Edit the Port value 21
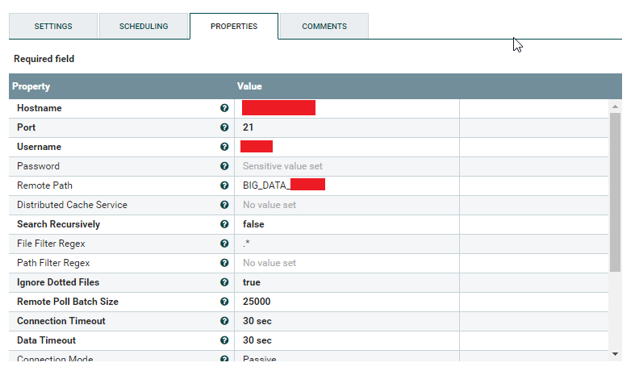The image size is (635, 371). 249,127
